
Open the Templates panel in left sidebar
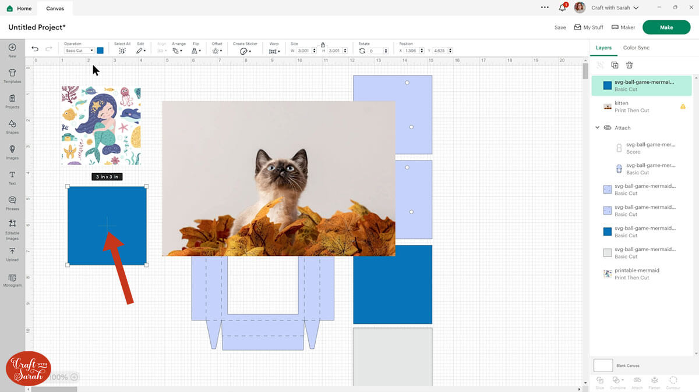[x=12, y=75]
